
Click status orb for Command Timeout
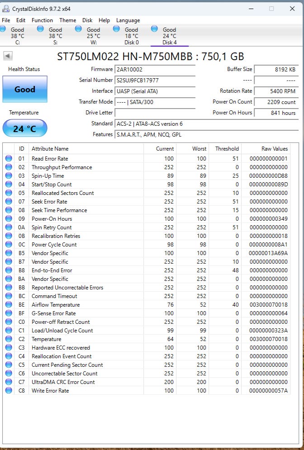[9, 296]
